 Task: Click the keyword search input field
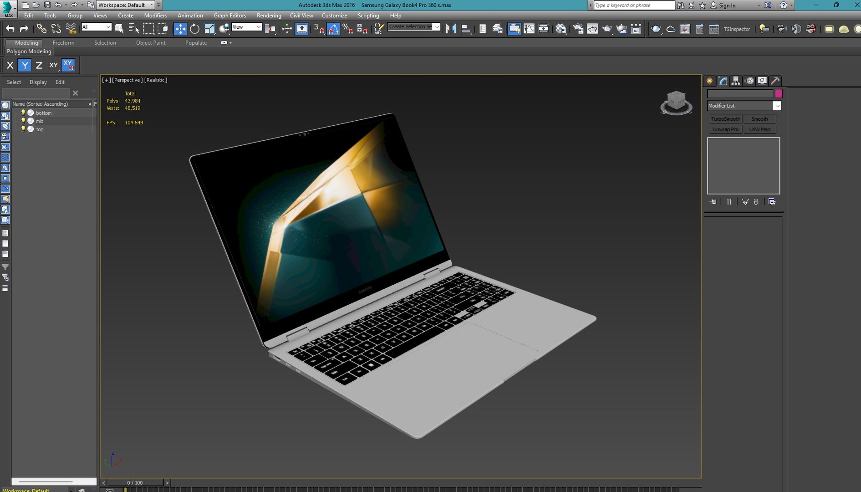pos(634,5)
